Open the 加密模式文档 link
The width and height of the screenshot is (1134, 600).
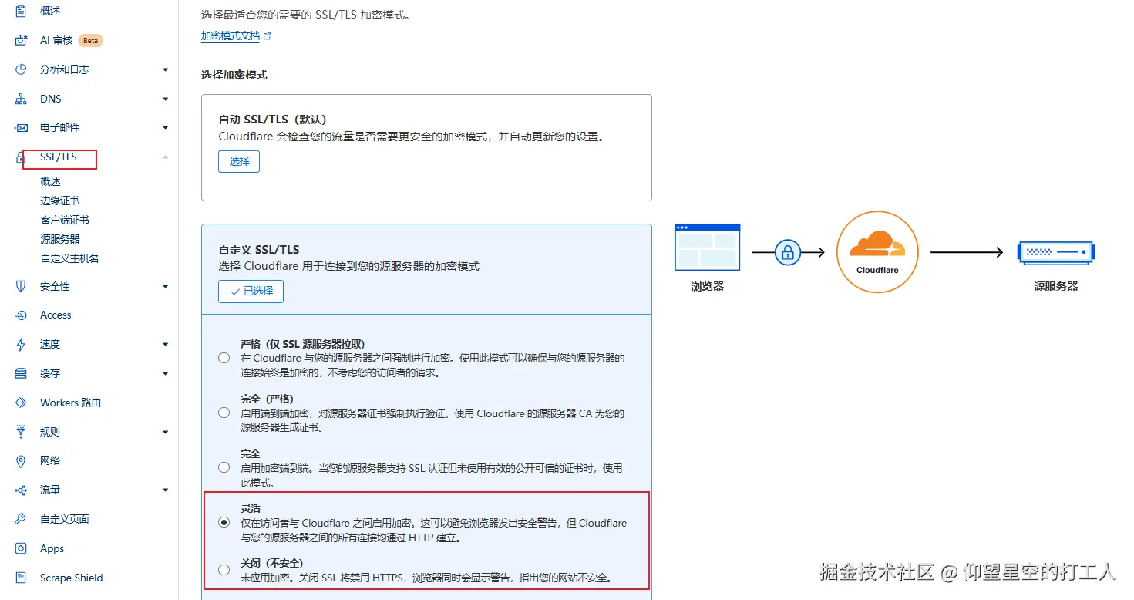[x=230, y=35]
